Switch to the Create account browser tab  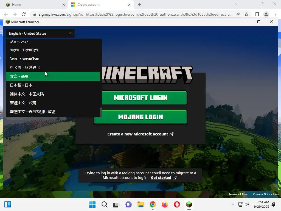(x=101, y=5)
